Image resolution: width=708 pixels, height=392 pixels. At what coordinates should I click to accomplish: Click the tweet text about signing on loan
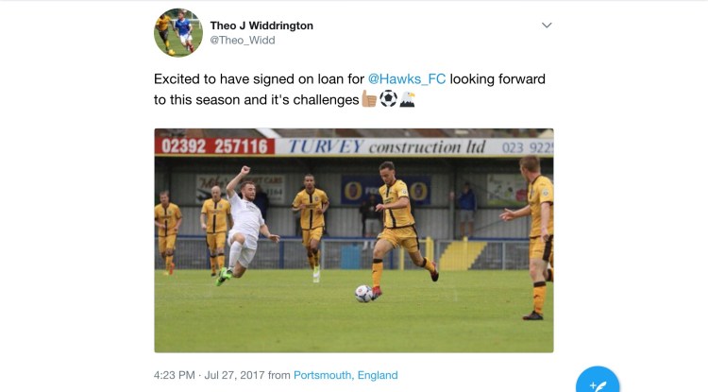click(349, 89)
